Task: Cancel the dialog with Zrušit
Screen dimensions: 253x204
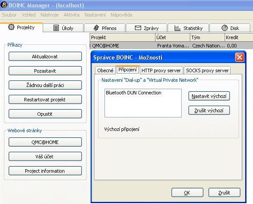Action: coord(224,193)
